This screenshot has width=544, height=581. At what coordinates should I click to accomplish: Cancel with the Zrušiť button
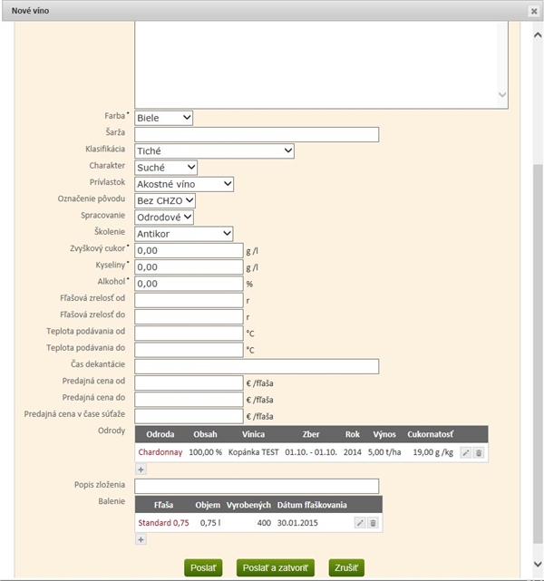(346, 567)
